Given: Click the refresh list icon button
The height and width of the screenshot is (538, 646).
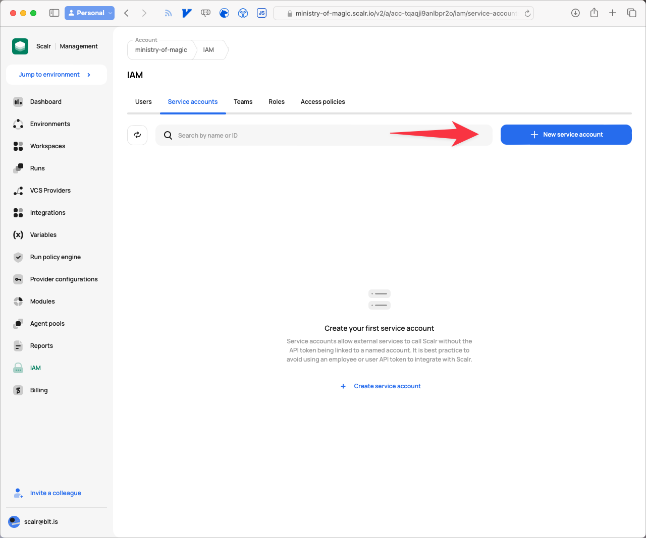Looking at the screenshot, I should pos(137,135).
